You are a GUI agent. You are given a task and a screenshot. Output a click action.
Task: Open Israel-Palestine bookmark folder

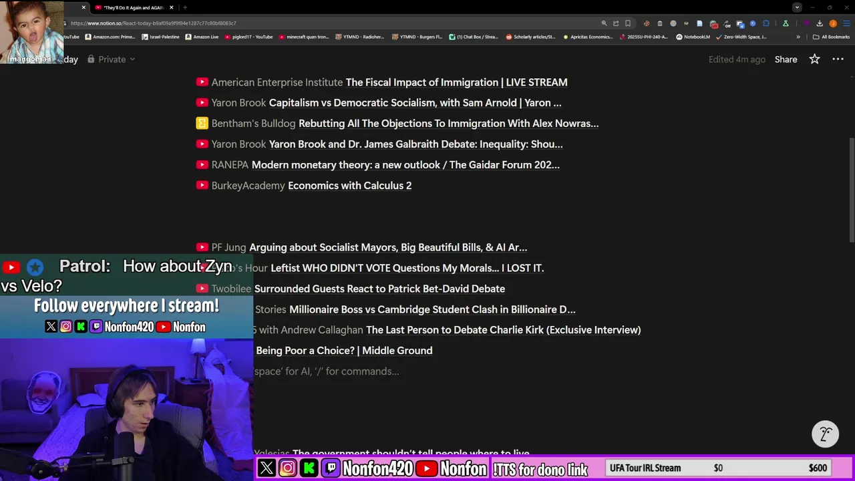tap(160, 37)
